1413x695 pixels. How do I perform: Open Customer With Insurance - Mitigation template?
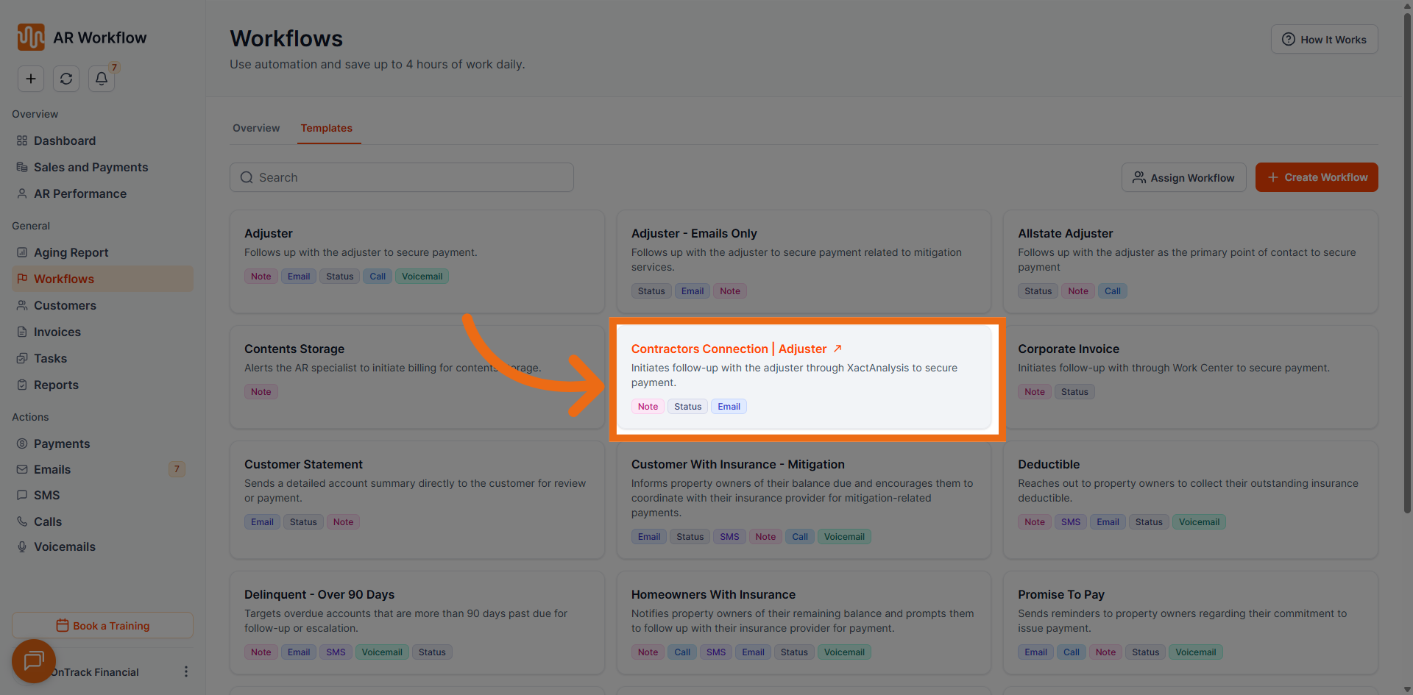tap(804, 500)
